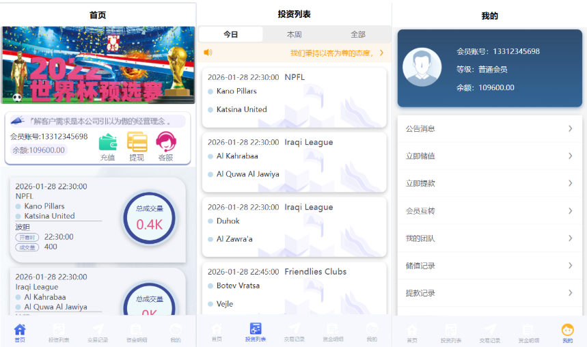The width and height of the screenshot is (587, 347).
Task: Expand the 提款记录 row chevron
Action: 570,293
